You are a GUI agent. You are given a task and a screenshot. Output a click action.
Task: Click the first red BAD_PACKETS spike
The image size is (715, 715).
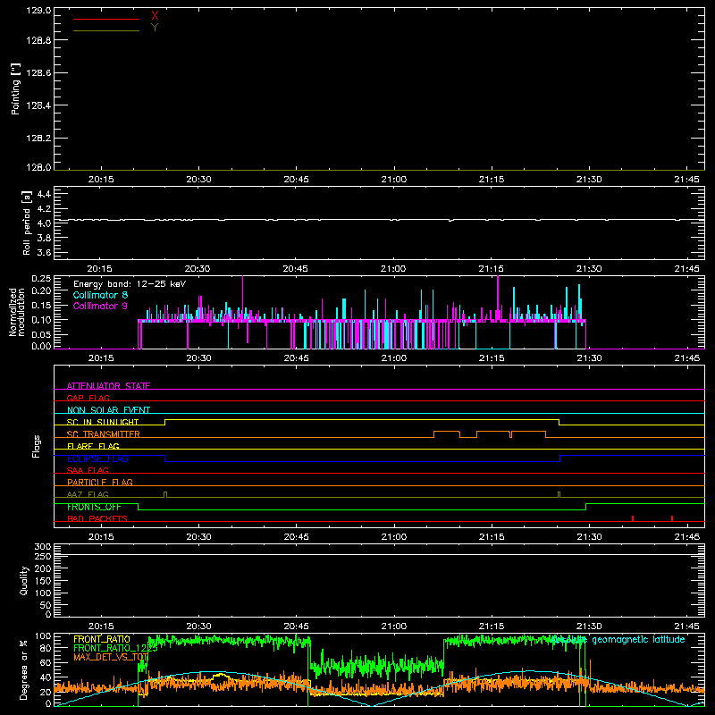point(633,518)
